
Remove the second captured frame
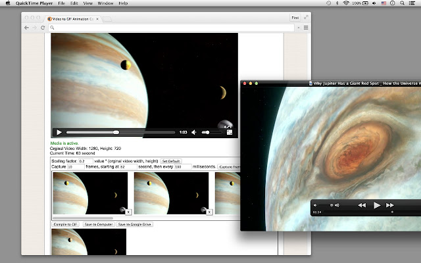pos(209,212)
